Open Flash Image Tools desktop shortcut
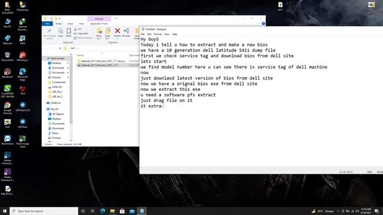383x215 pixels. tap(23, 142)
